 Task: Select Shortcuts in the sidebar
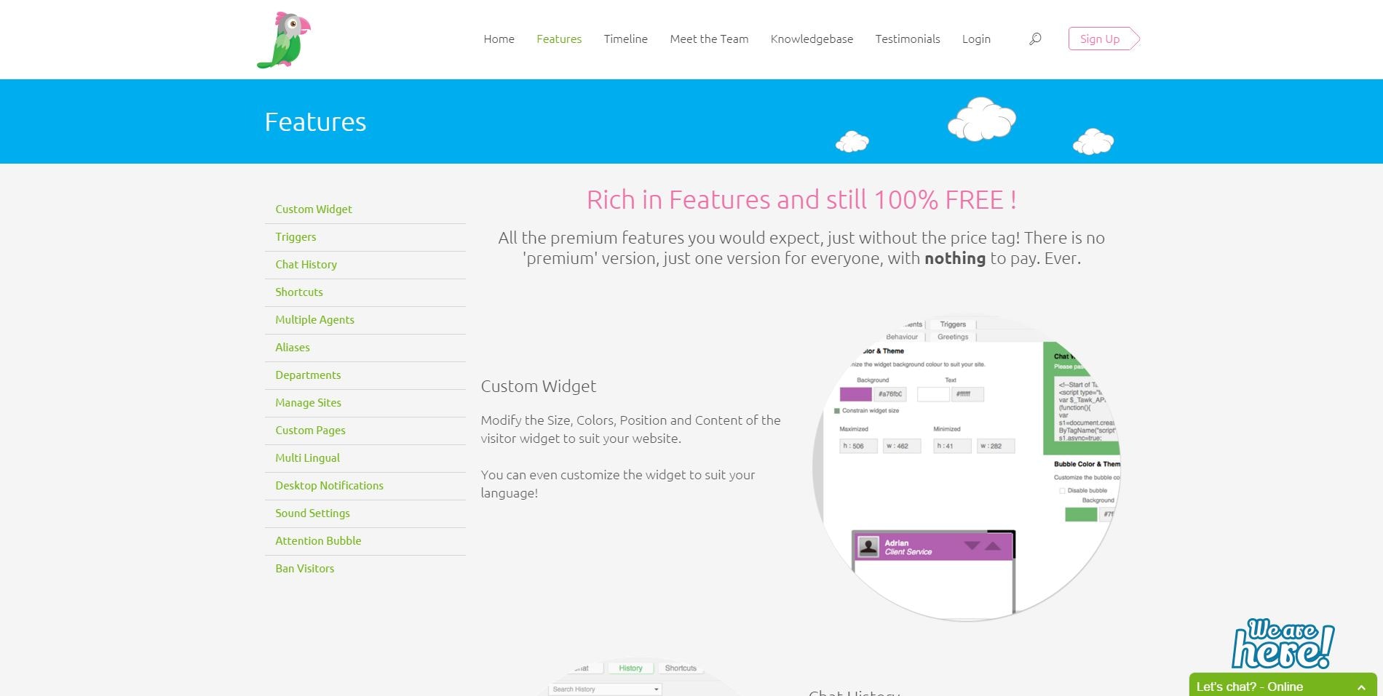click(299, 292)
